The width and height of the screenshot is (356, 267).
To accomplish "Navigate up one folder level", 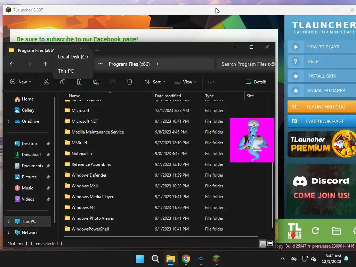I will (x=46, y=64).
